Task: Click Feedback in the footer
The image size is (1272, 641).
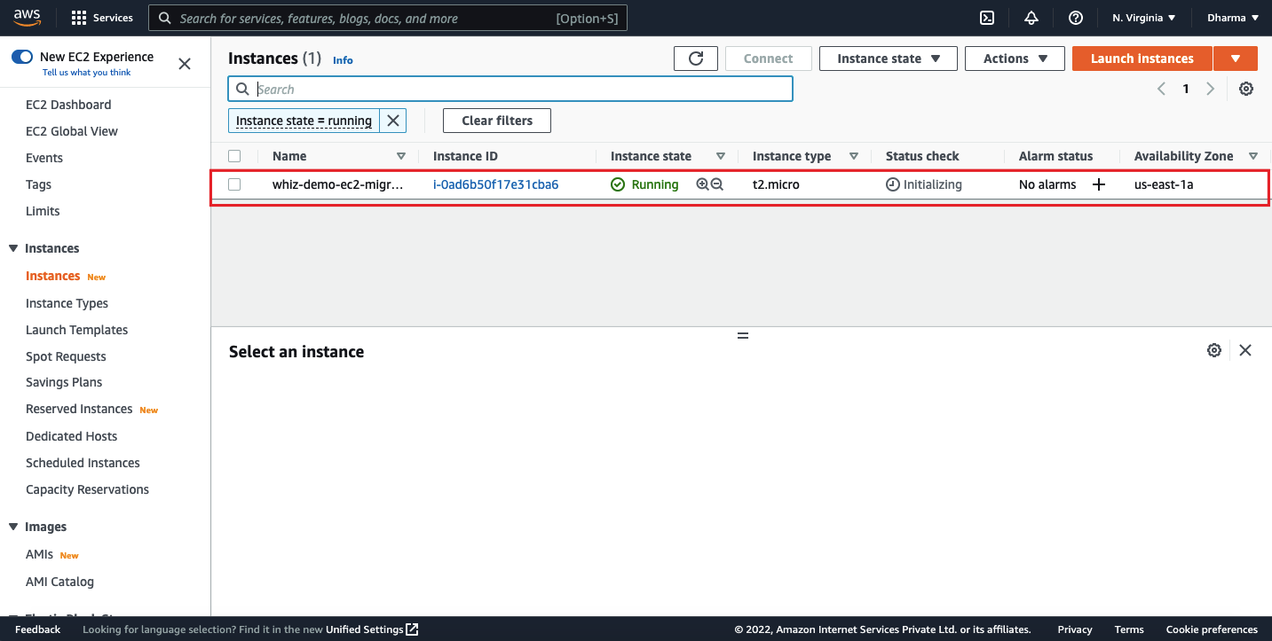Action: [37, 629]
